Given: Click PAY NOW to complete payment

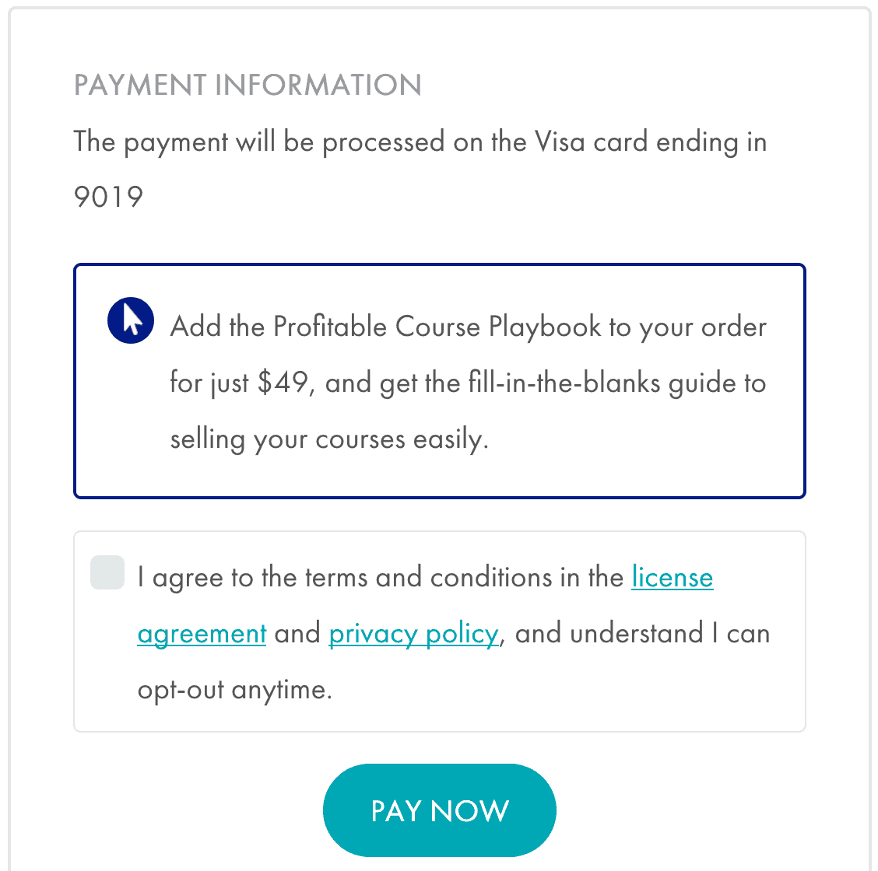Looking at the screenshot, I should click(x=439, y=810).
